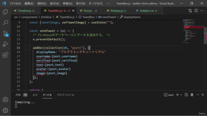Click the "posts" string in code
The height and width of the screenshot is (116, 207).
click(77, 48)
